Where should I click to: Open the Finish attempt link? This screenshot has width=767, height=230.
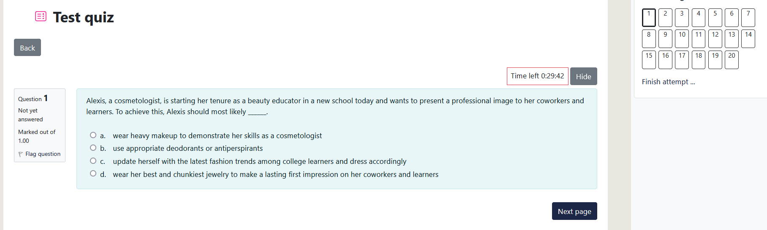point(668,82)
